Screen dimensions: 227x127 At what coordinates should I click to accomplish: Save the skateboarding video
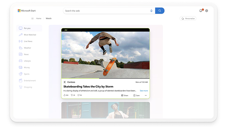(x=137, y=95)
